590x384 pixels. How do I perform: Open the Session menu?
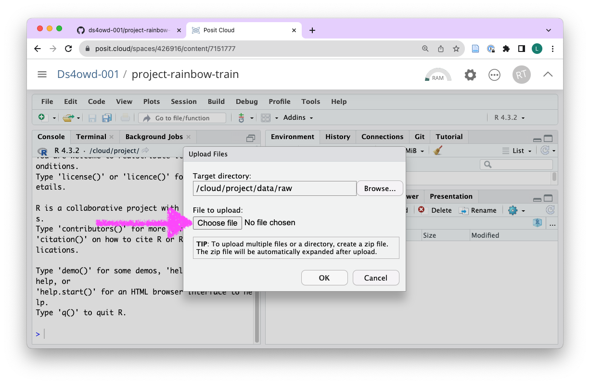[183, 102]
